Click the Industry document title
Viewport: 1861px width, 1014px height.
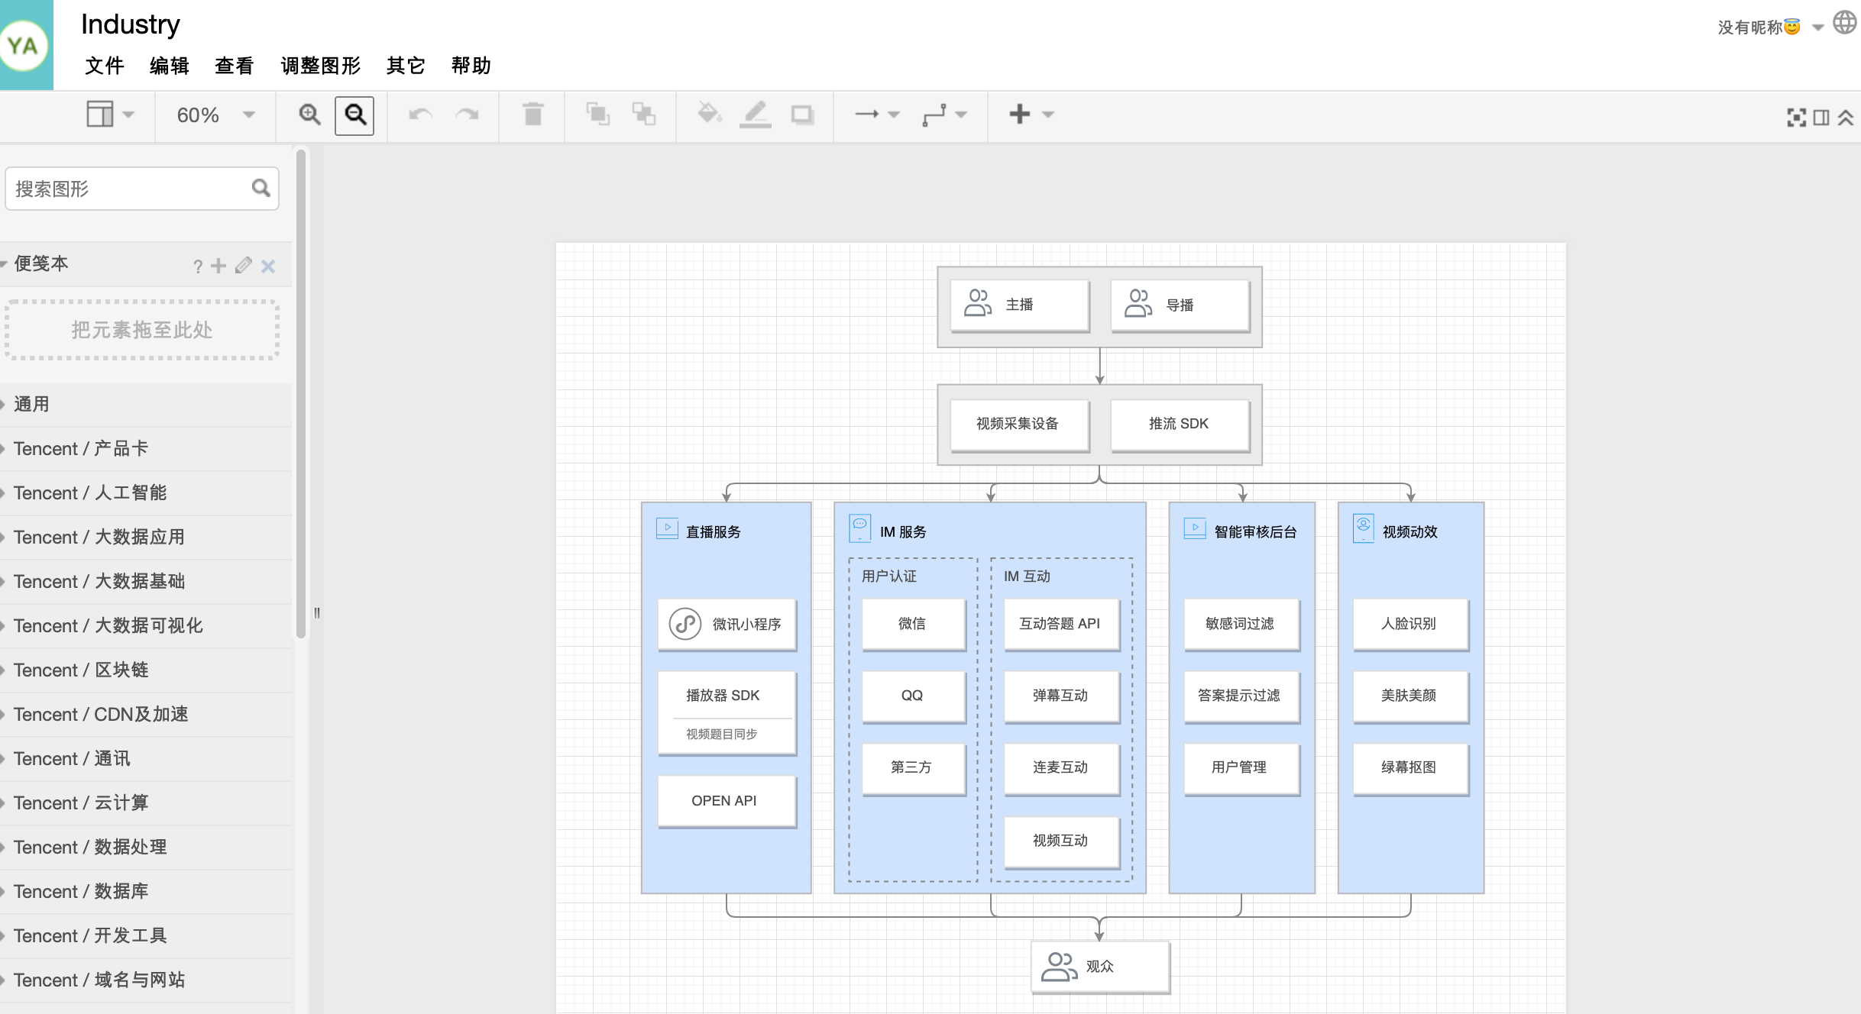point(131,24)
